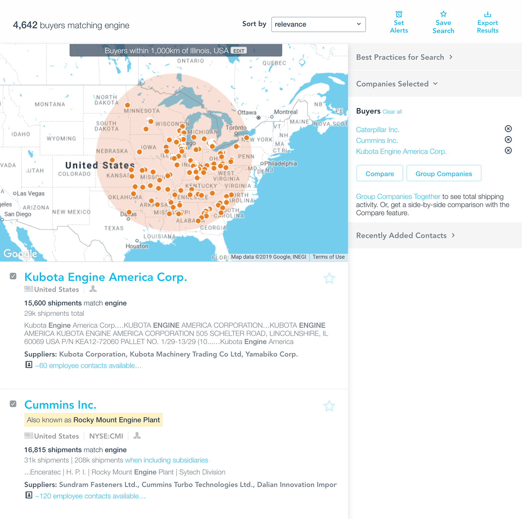Remove Caterpillar Inc. using its circled X icon
Image resolution: width=522 pixels, height=519 pixels.
click(508, 129)
